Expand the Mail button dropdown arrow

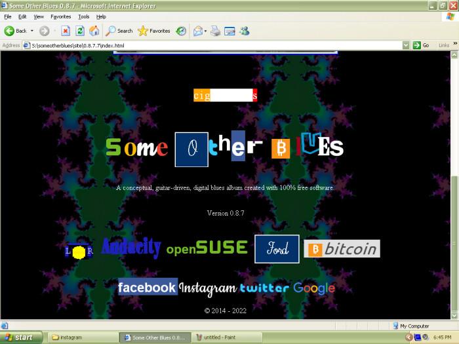205,31
